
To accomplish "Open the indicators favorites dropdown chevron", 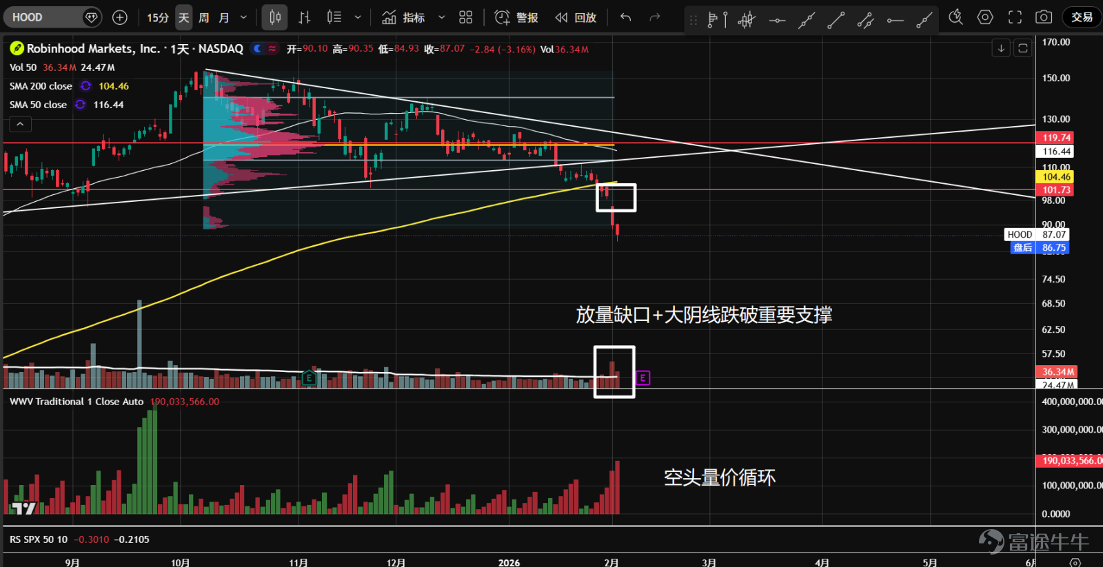I will (x=442, y=17).
